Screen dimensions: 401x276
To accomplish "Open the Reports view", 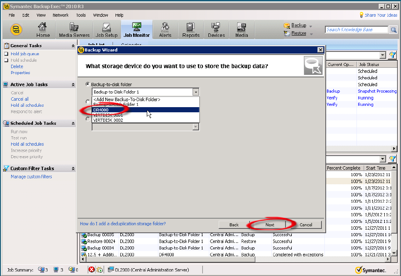I will point(191,30).
